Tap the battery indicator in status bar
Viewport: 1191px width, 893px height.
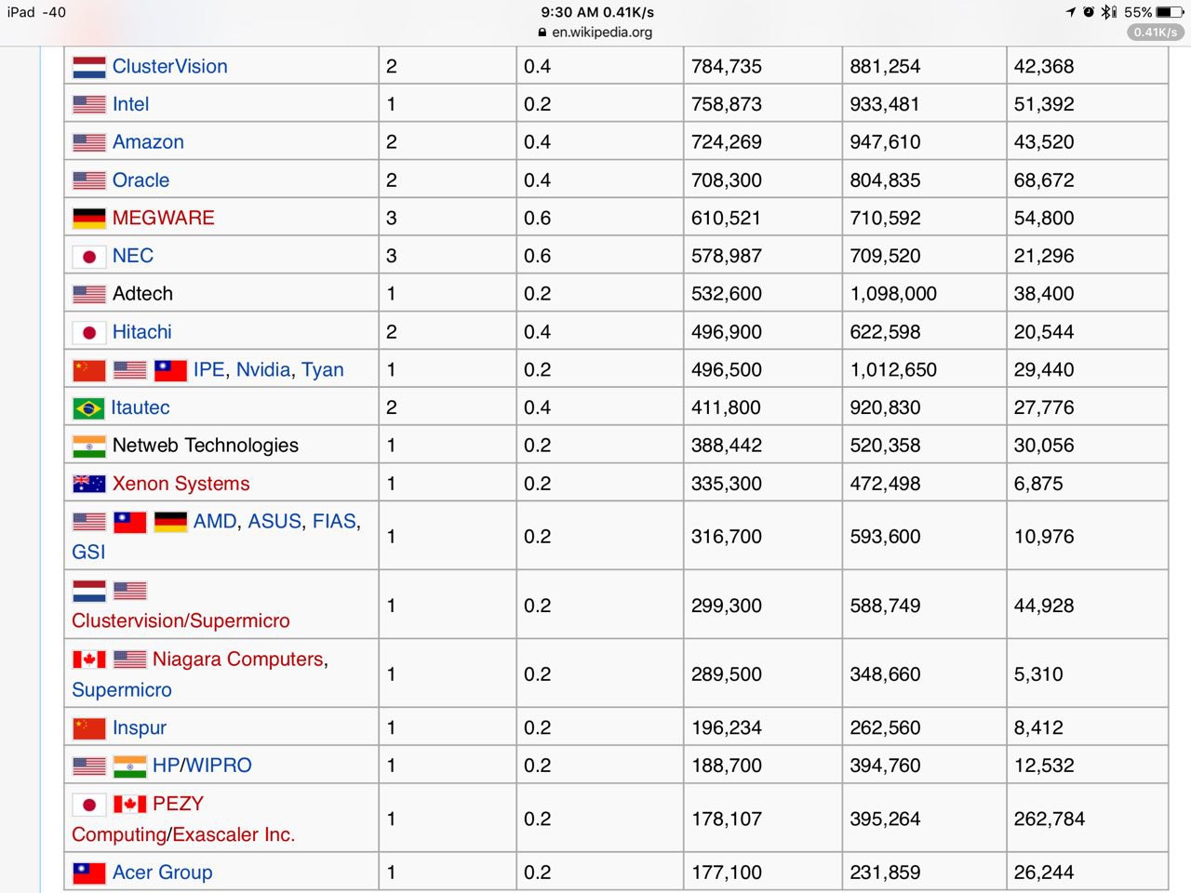[1170, 12]
